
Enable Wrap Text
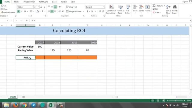[x=71, y=7]
